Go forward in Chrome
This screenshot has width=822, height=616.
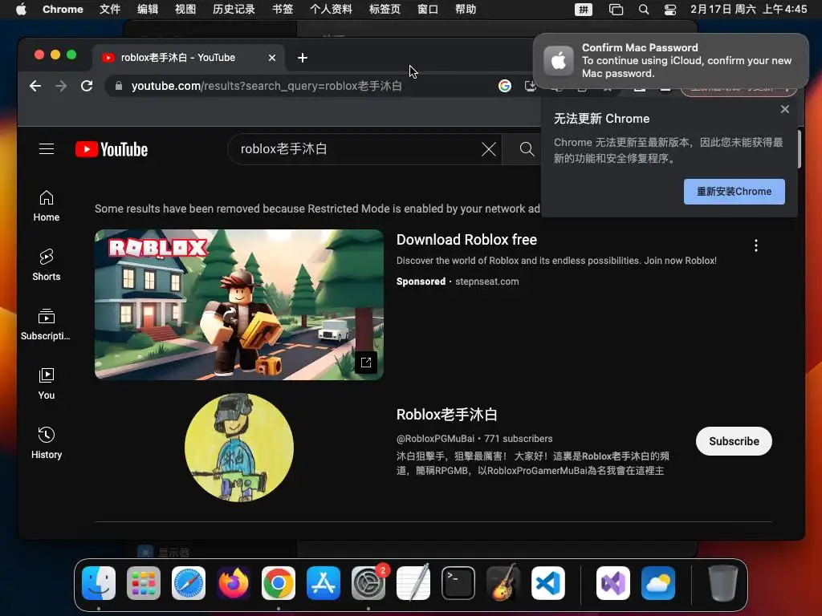pos(61,86)
